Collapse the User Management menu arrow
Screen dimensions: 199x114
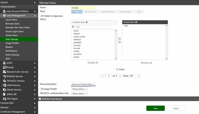click(x=35, y=16)
